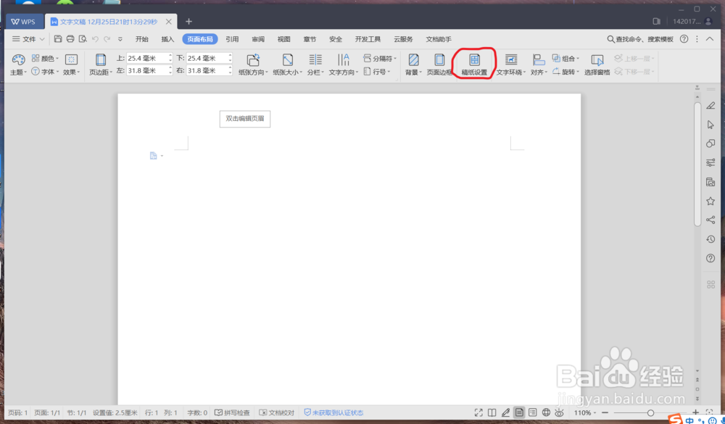Click the WPS home tab
The image size is (725, 424).
click(25, 22)
